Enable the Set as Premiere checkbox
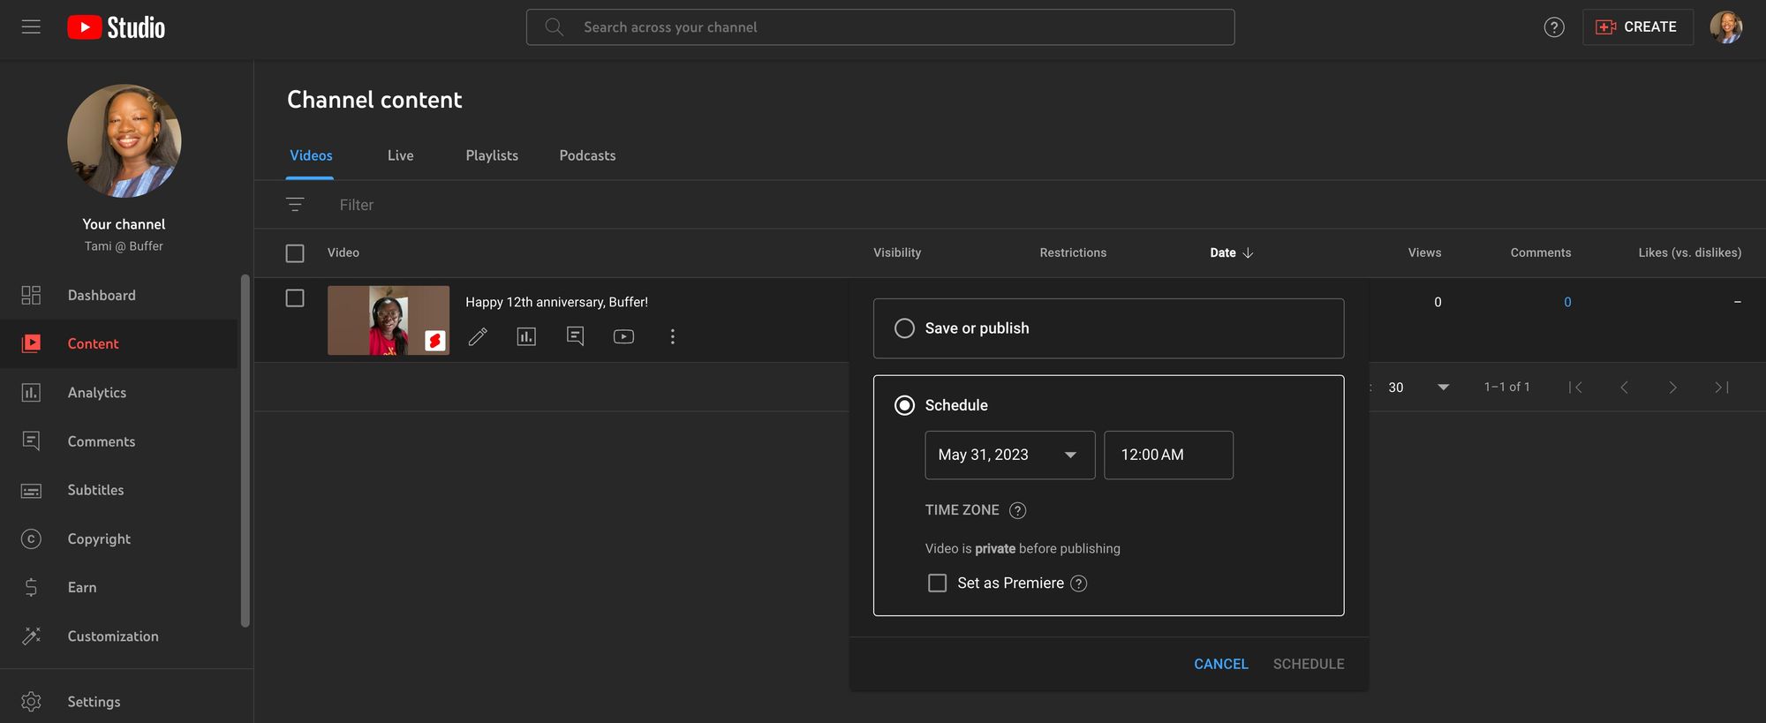This screenshot has height=723, width=1766. pyautogui.click(x=937, y=584)
